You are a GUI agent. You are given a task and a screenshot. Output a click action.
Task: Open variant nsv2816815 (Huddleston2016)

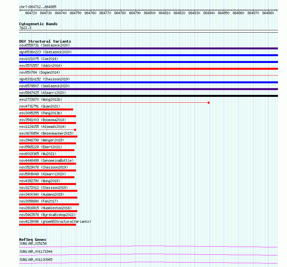pos(45,208)
